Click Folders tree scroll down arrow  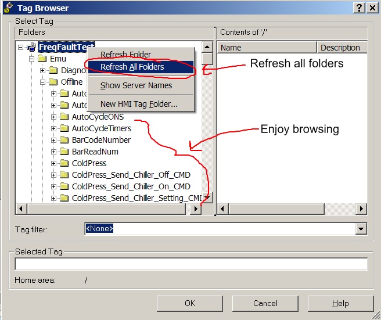click(x=207, y=197)
